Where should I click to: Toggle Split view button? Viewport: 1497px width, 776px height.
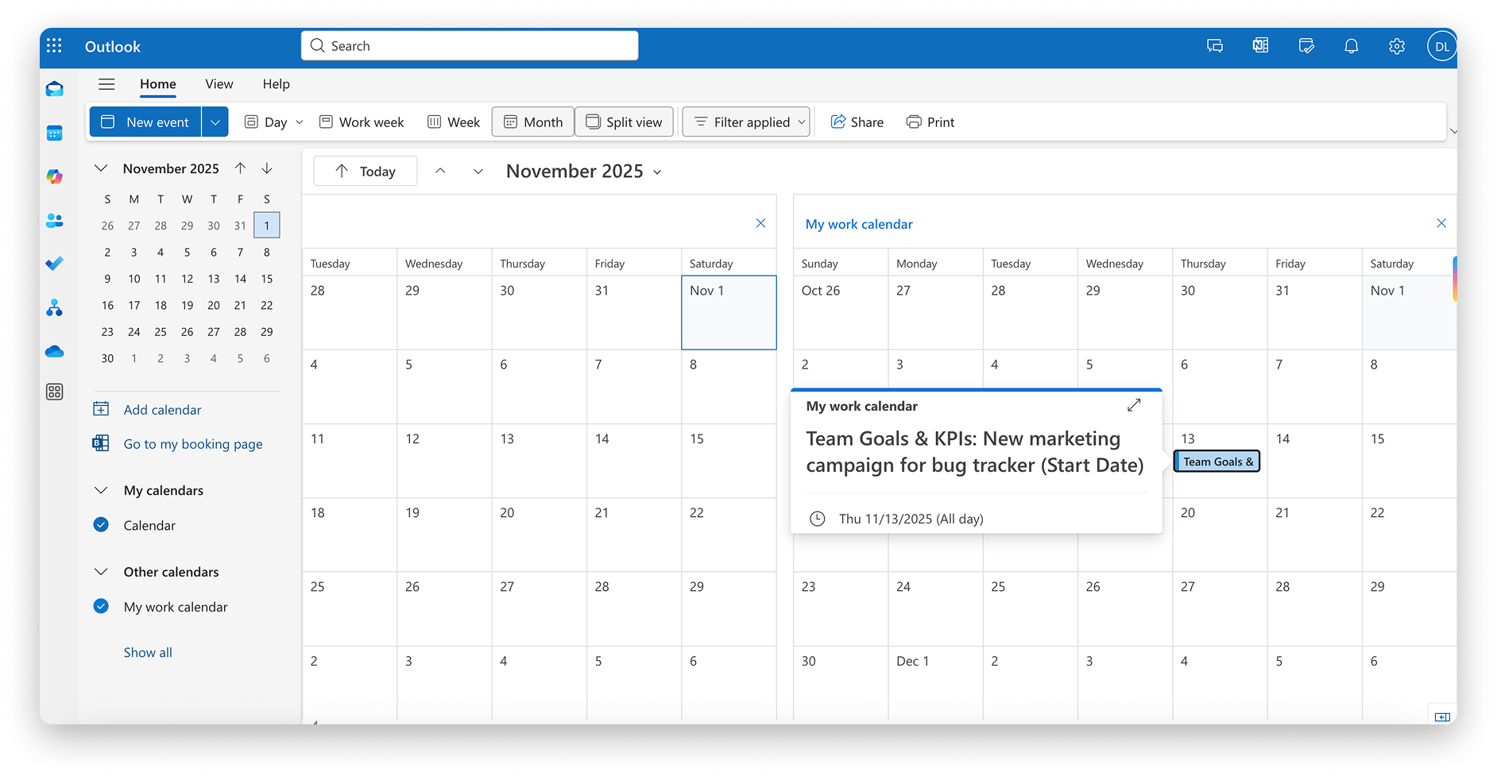point(624,122)
